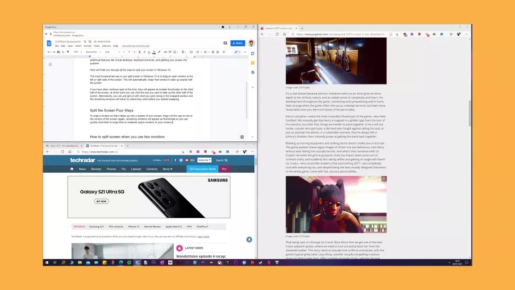Open the Subscribe dropdown on TechRadar

pyautogui.click(x=204, y=160)
